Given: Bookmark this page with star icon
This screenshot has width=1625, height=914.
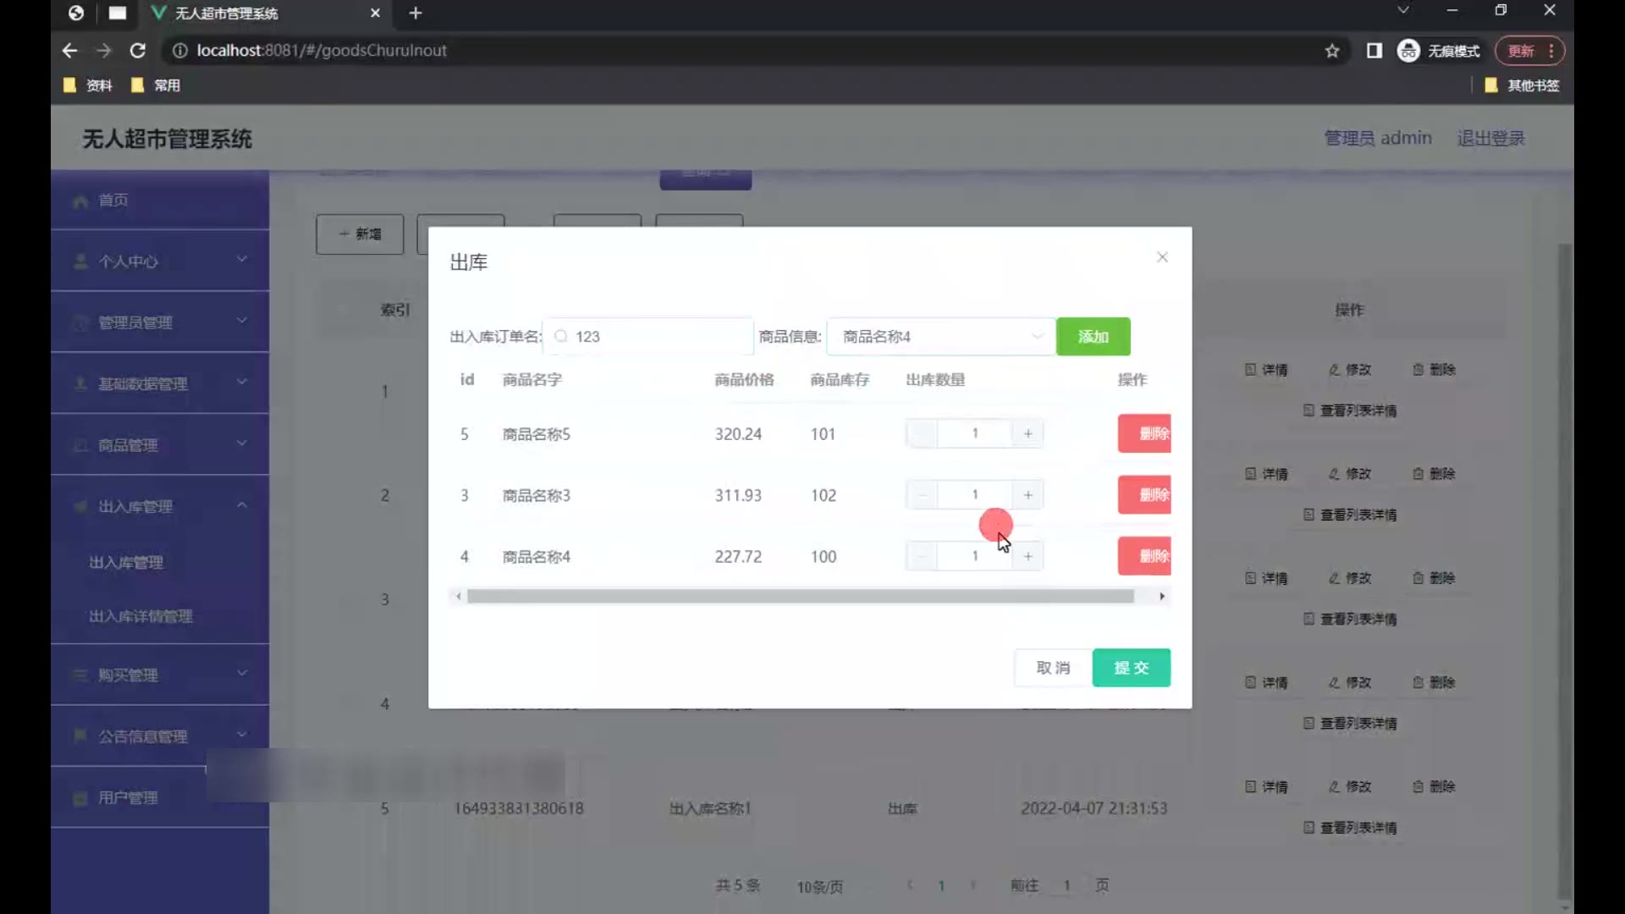Looking at the screenshot, I should coord(1332,51).
